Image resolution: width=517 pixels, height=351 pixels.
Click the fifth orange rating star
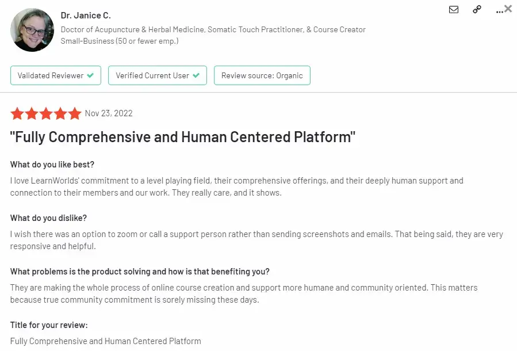pos(75,113)
